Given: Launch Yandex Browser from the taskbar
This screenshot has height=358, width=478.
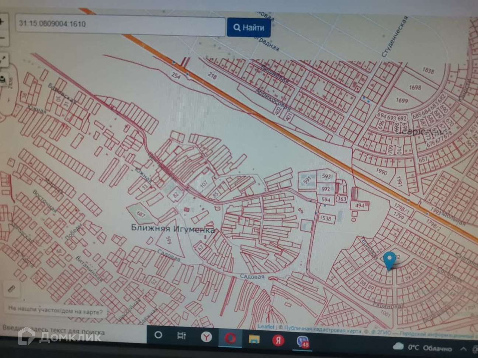Looking at the screenshot, I should coord(206,337).
